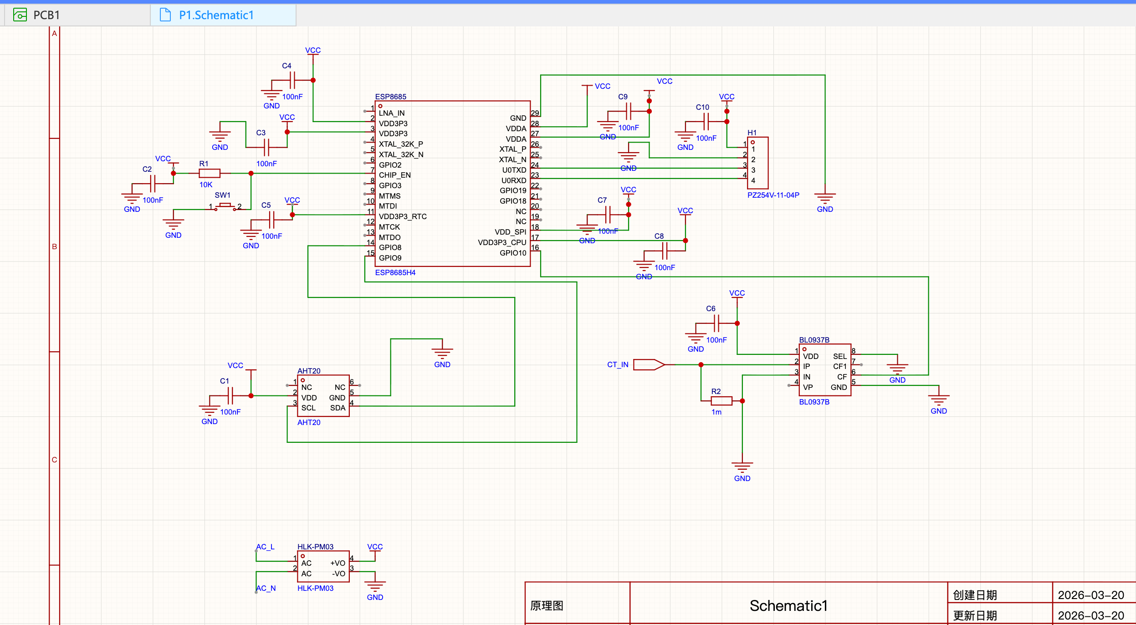Viewport: 1136px width, 625px height.
Task: Select the ESP8685 chip symbol
Action: pos(452,183)
